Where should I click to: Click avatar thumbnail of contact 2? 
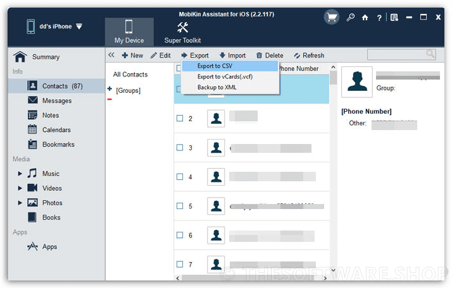[x=216, y=118]
